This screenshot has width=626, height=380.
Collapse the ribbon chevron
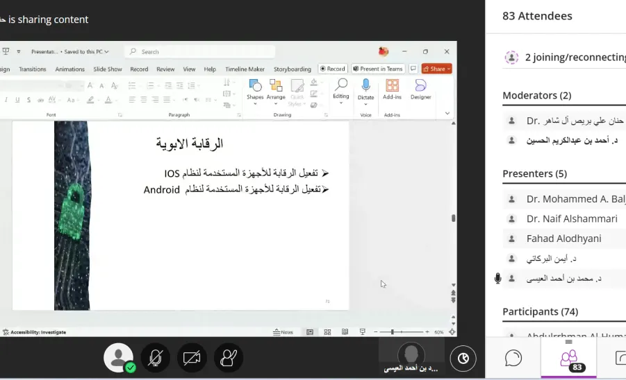coord(447,114)
